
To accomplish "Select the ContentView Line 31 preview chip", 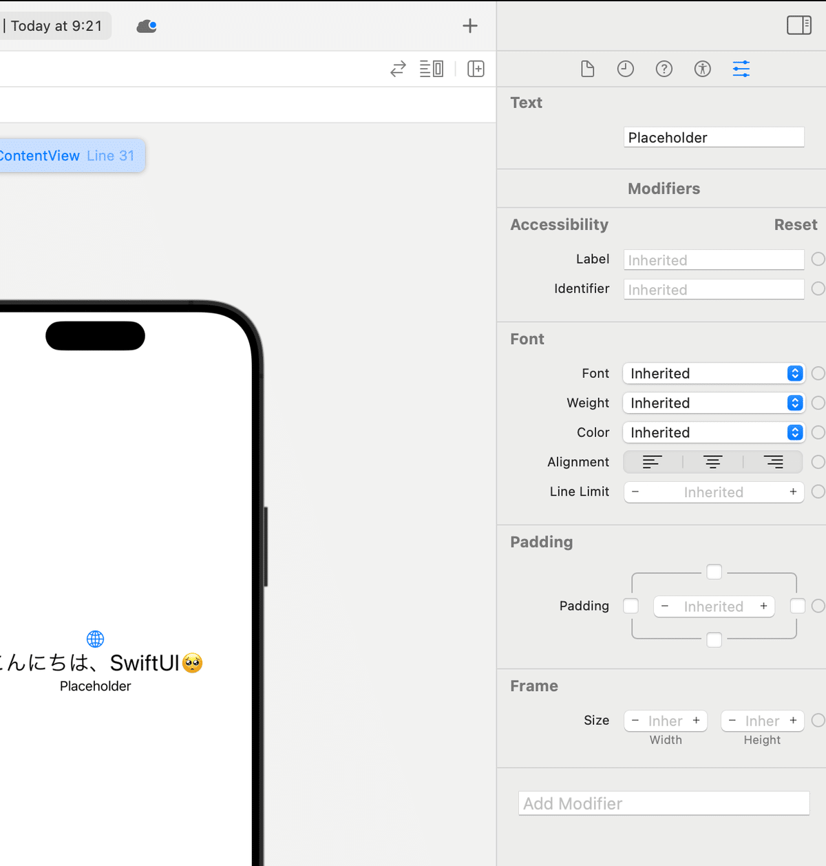I will coord(72,156).
